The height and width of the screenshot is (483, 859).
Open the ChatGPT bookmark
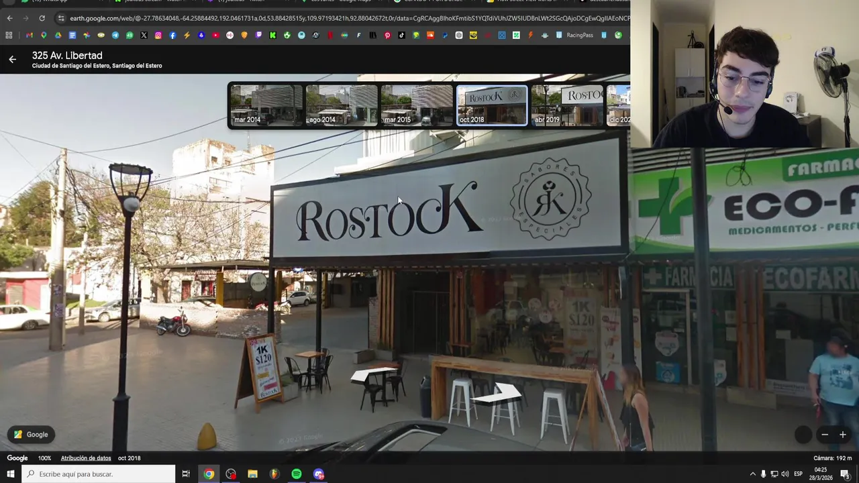[459, 35]
